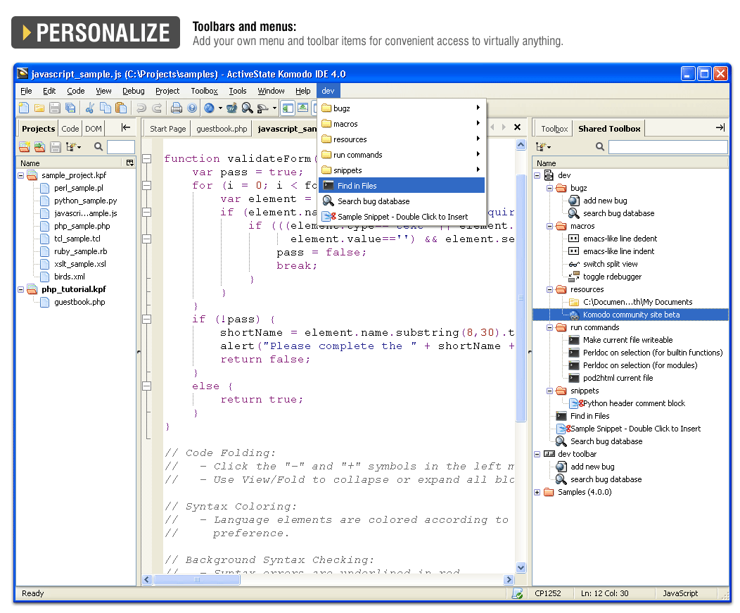Open the Toolbox menu in menu bar
This screenshot has width=740, height=613.
pos(204,91)
